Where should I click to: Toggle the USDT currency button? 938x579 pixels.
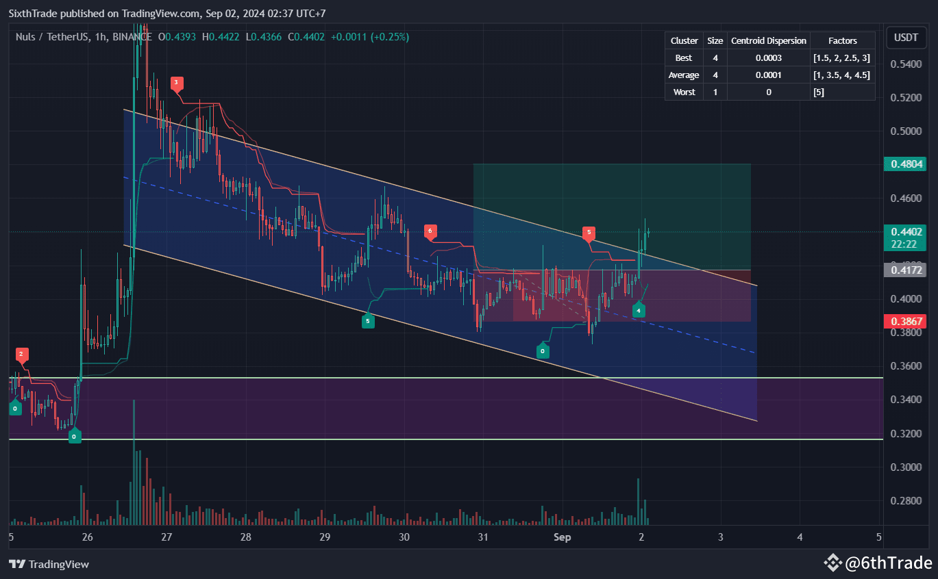[906, 38]
